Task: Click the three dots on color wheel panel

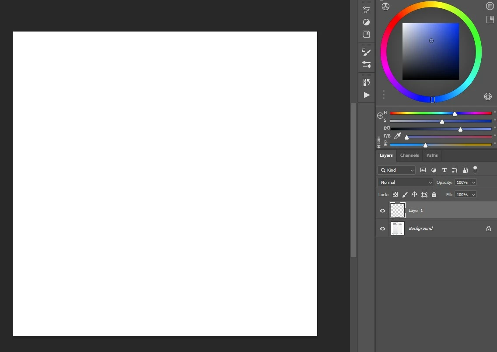Action: point(384,95)
